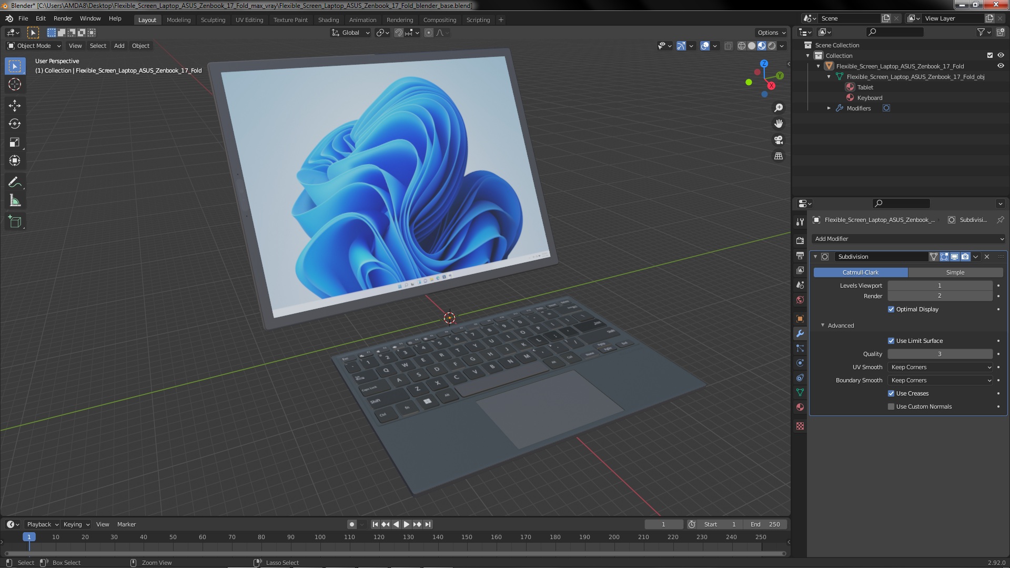The width and height of the screenshot is (1010, 568).
Task: Uncheck Collection exclude checkbox in outliner
Action: 990,56
